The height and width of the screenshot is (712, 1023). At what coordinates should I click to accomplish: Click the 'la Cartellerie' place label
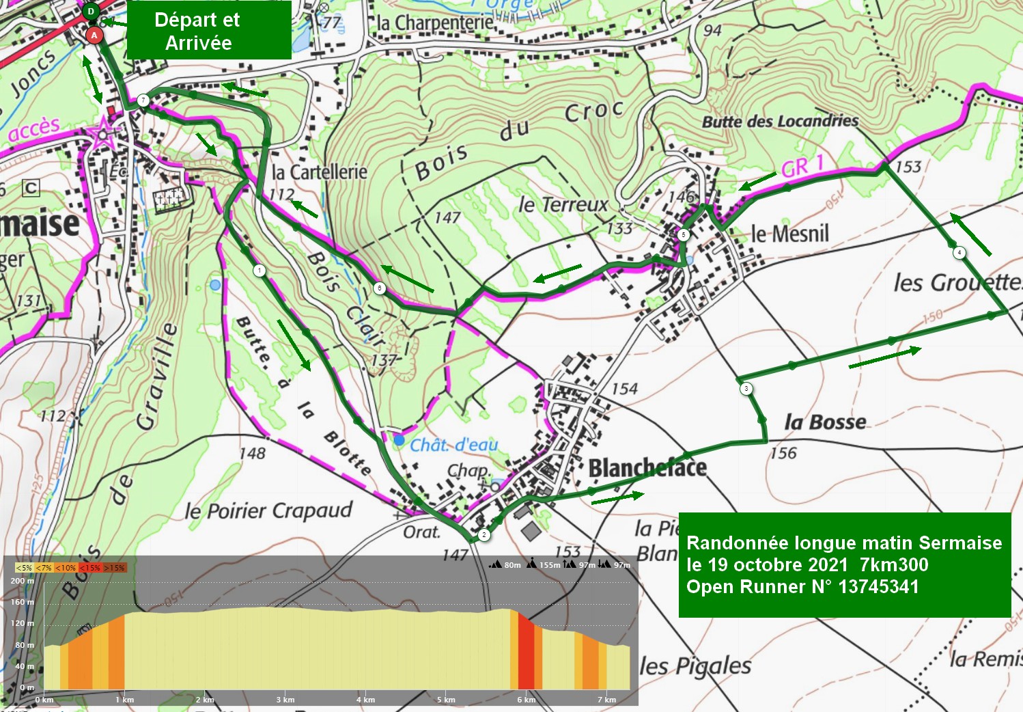(320, 172)
